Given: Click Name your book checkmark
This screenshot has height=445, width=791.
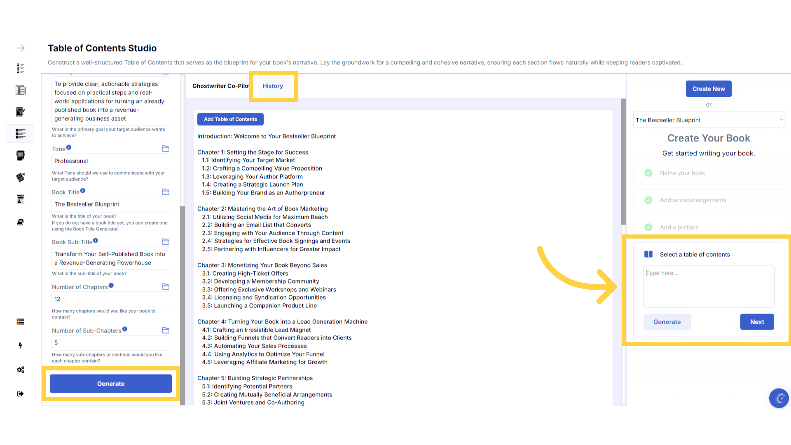Looking at the screenshot, I should (x=648, y=173).
